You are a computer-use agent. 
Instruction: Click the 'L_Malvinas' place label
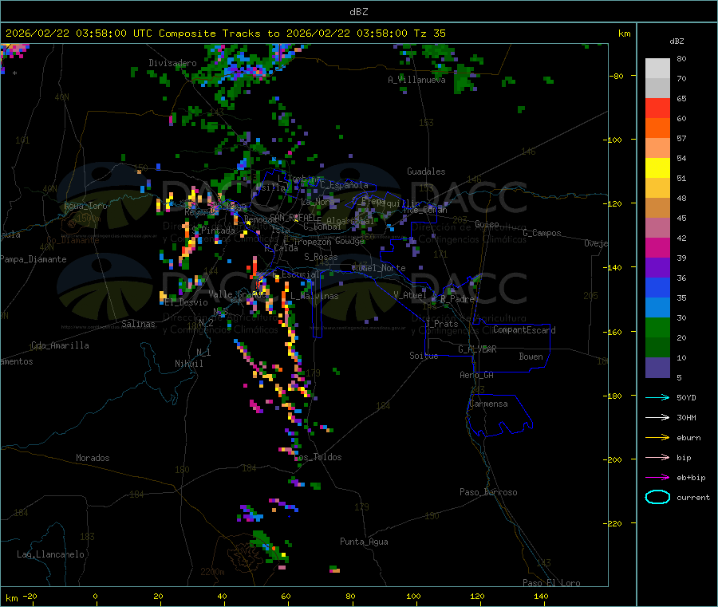tap(314, 296)
